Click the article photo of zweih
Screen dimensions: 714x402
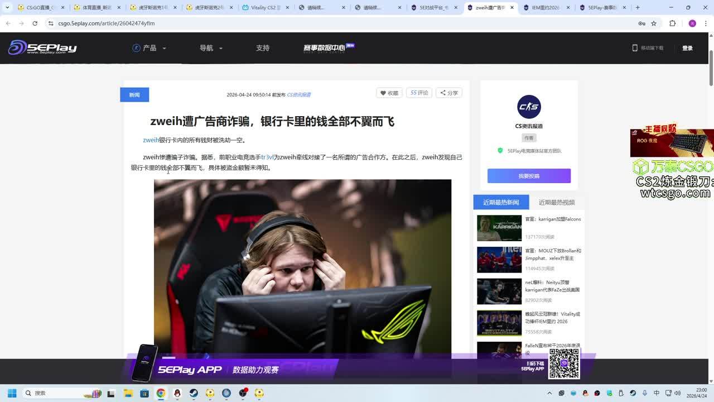pos(302,269)
